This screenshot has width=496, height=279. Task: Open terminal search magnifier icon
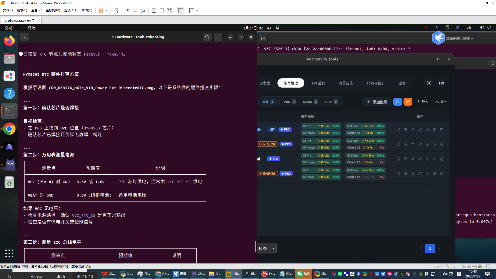pyautogui.click(x=207, y=37)
